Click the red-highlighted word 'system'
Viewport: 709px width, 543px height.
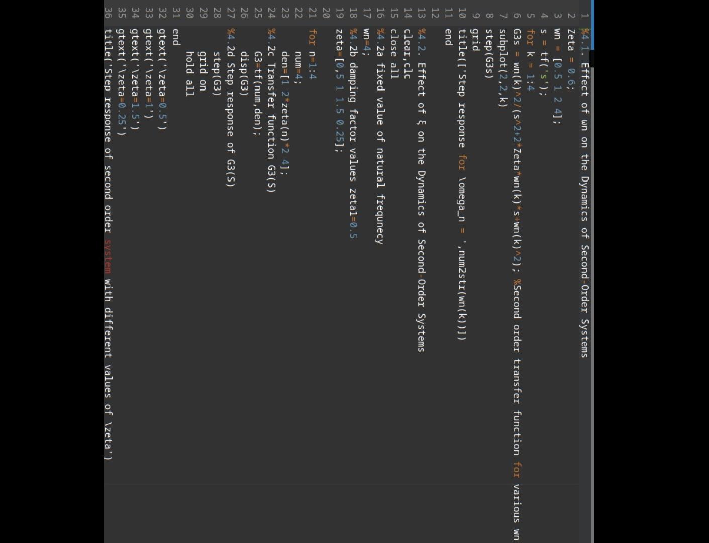coord(109,255)
